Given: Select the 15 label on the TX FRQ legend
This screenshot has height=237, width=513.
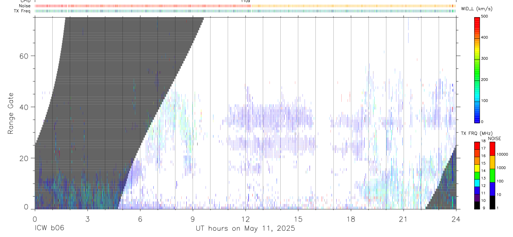Looking at the screenshot, I should point(483,163).
